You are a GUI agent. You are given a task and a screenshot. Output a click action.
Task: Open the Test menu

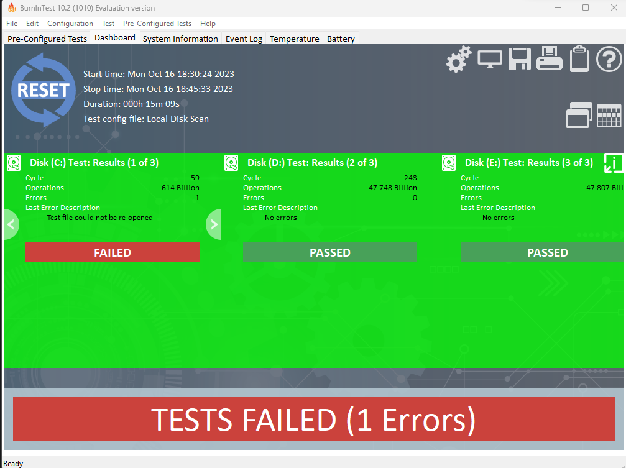pyautogui.click(x=108, y=24)
